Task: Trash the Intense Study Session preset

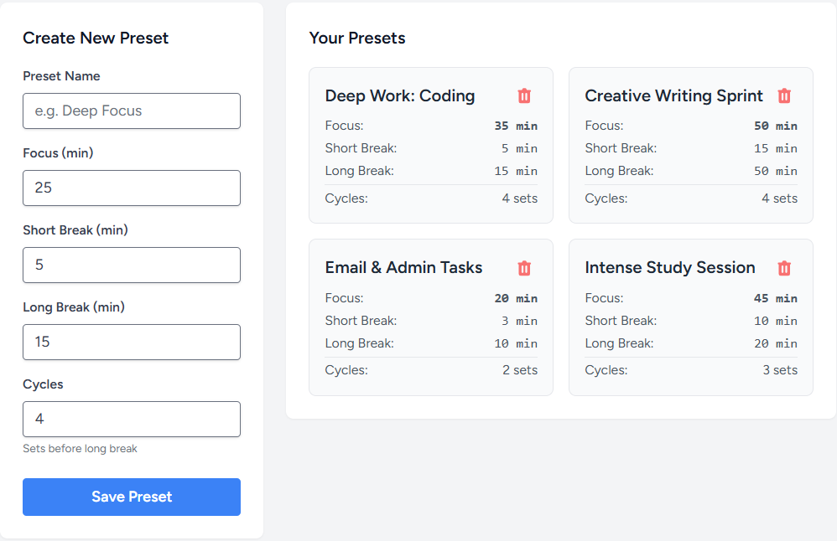Action: 784,268
